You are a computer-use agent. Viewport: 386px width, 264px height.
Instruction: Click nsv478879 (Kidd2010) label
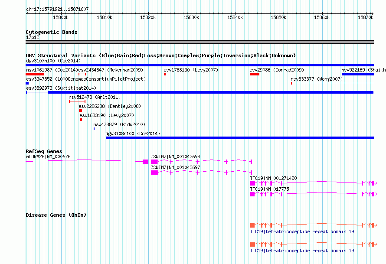point(119,124)
